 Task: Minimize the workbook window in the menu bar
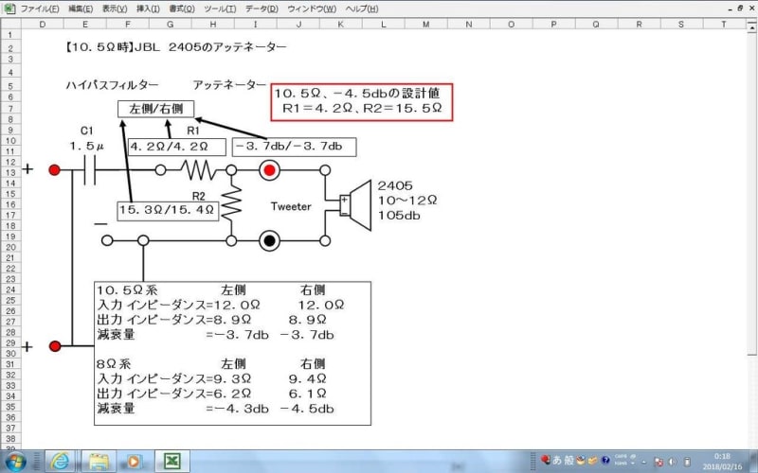point(731,9)
